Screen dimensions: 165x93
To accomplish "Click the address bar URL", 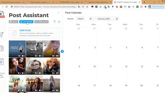I will point(60,7).
